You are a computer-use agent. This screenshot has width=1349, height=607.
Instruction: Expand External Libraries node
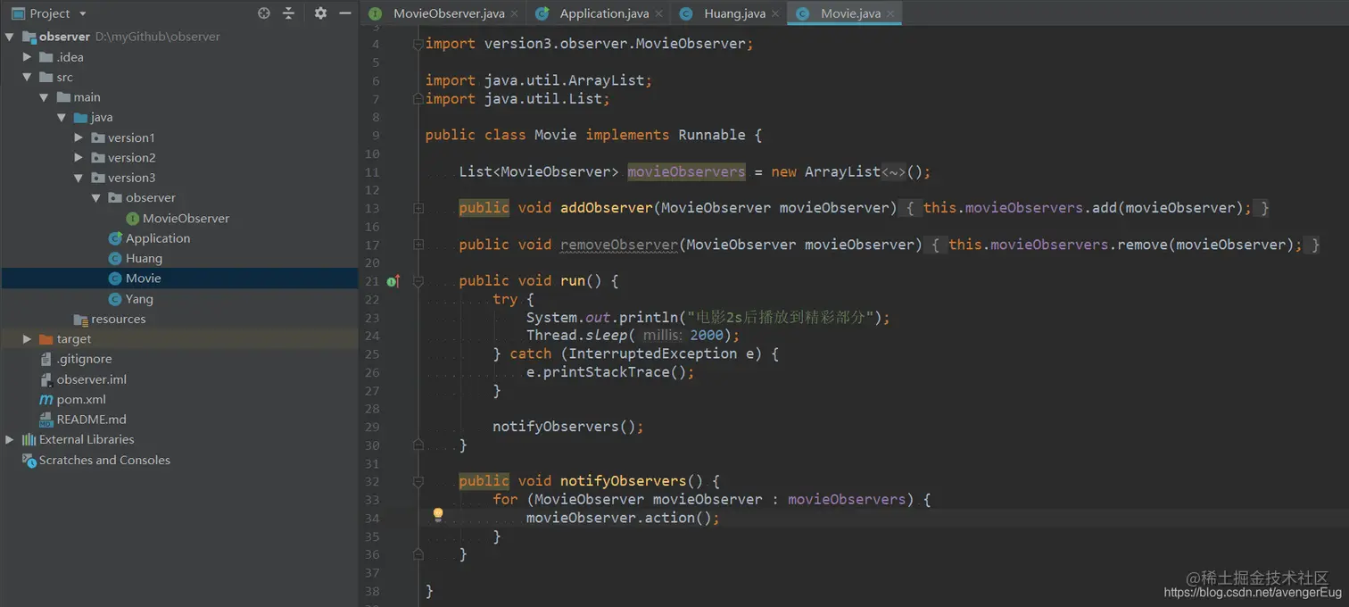click(10, 439)
